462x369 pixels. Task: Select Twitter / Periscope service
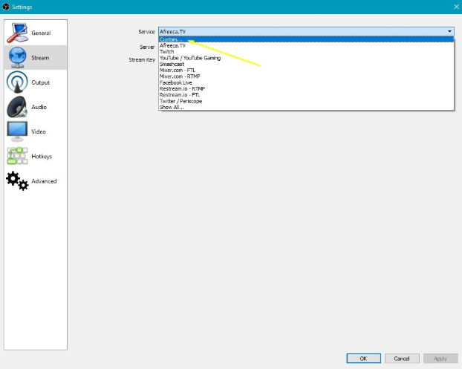306,101
